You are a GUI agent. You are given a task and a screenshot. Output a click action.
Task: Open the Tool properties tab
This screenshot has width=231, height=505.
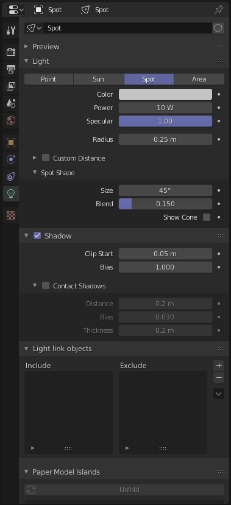click(x=11, y=30)
